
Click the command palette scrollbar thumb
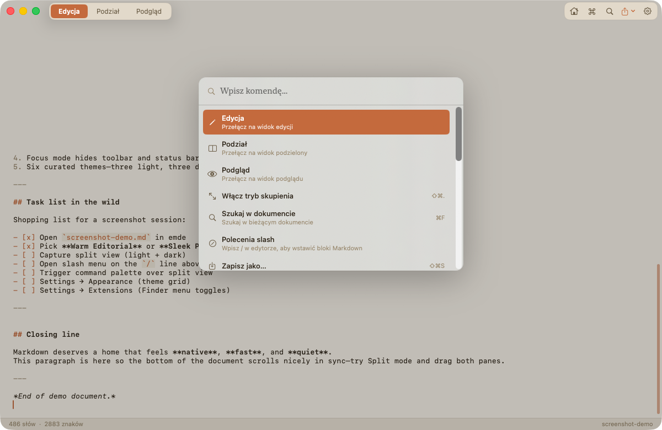pyautogui.click(x=458, y=134)
